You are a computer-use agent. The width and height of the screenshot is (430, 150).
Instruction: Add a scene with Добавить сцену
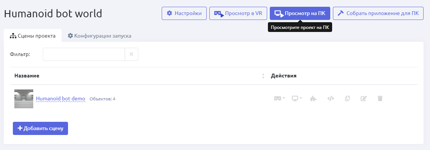[40, 129]
